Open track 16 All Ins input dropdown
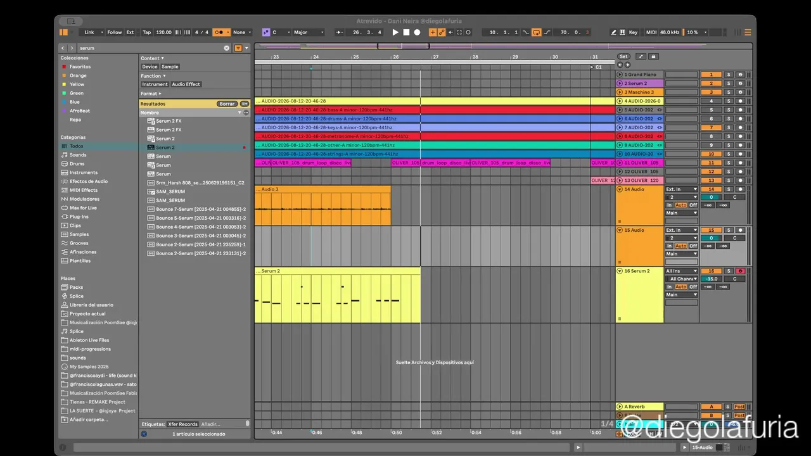 (x=681, y=271)
